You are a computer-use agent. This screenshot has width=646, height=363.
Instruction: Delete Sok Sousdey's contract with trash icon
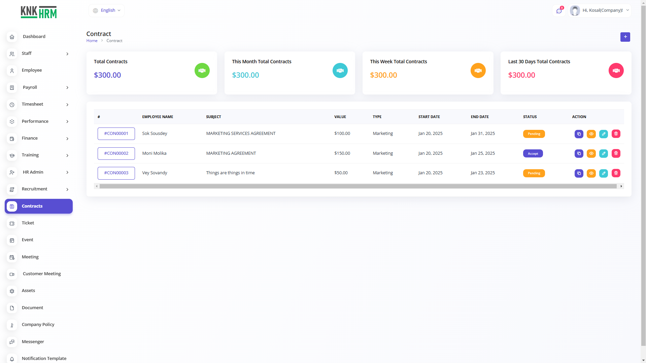[616, 134]
